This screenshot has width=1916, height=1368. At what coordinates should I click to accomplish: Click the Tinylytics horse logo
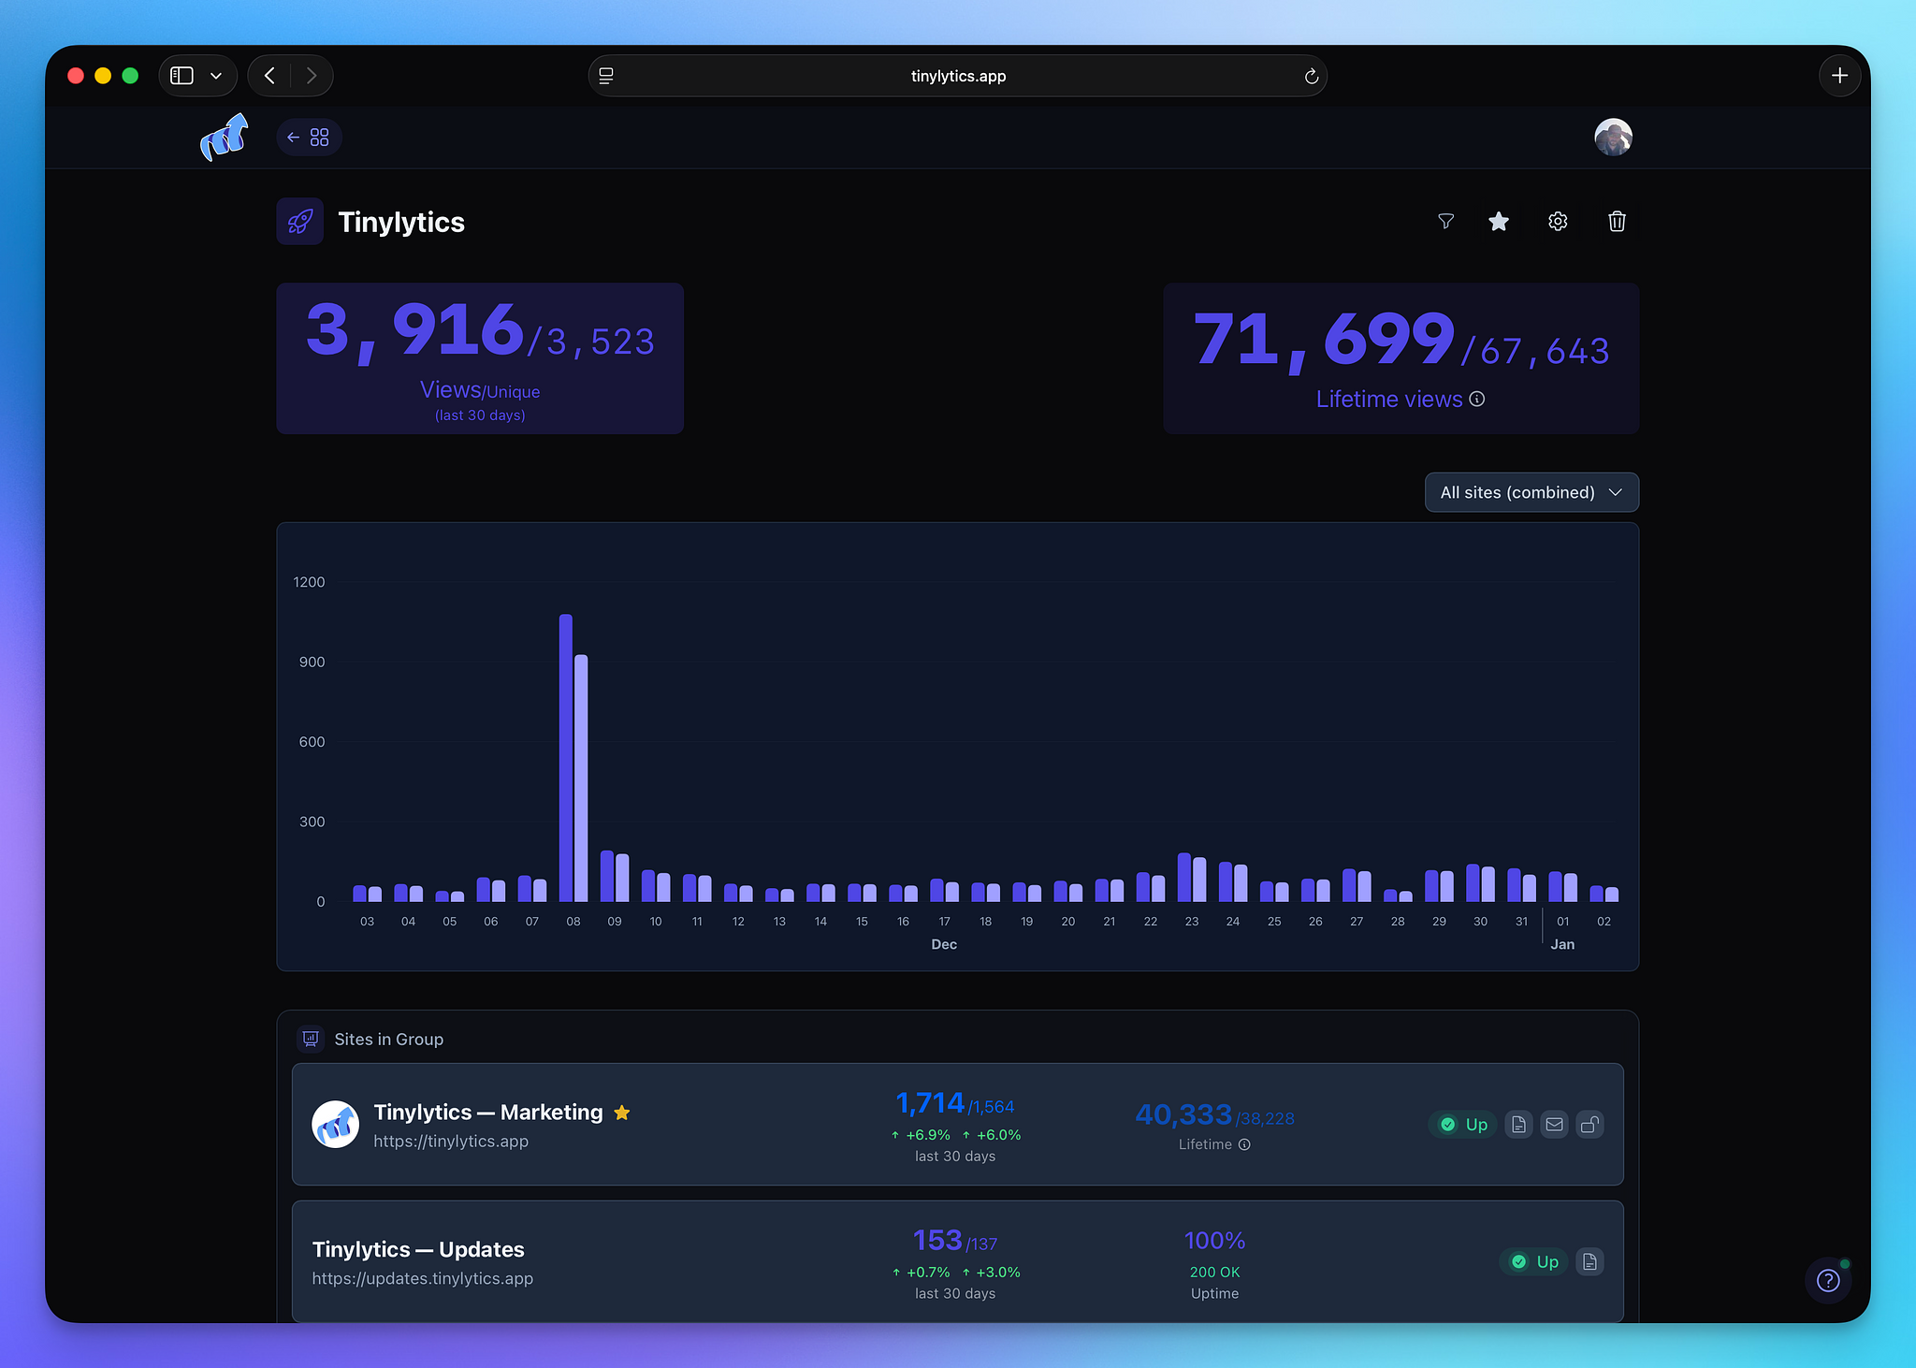(x=225, y=138)
